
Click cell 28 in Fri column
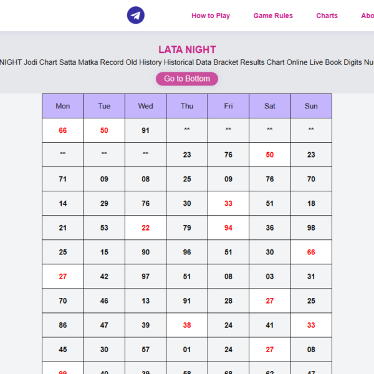click(x=228, y=301)
